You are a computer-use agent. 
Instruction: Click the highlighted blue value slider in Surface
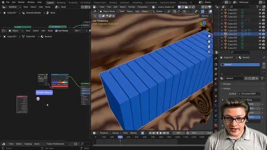pos(254,117)
